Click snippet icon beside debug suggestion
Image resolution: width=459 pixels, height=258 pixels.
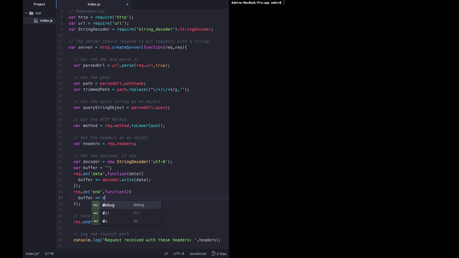[x=96, y=205]
